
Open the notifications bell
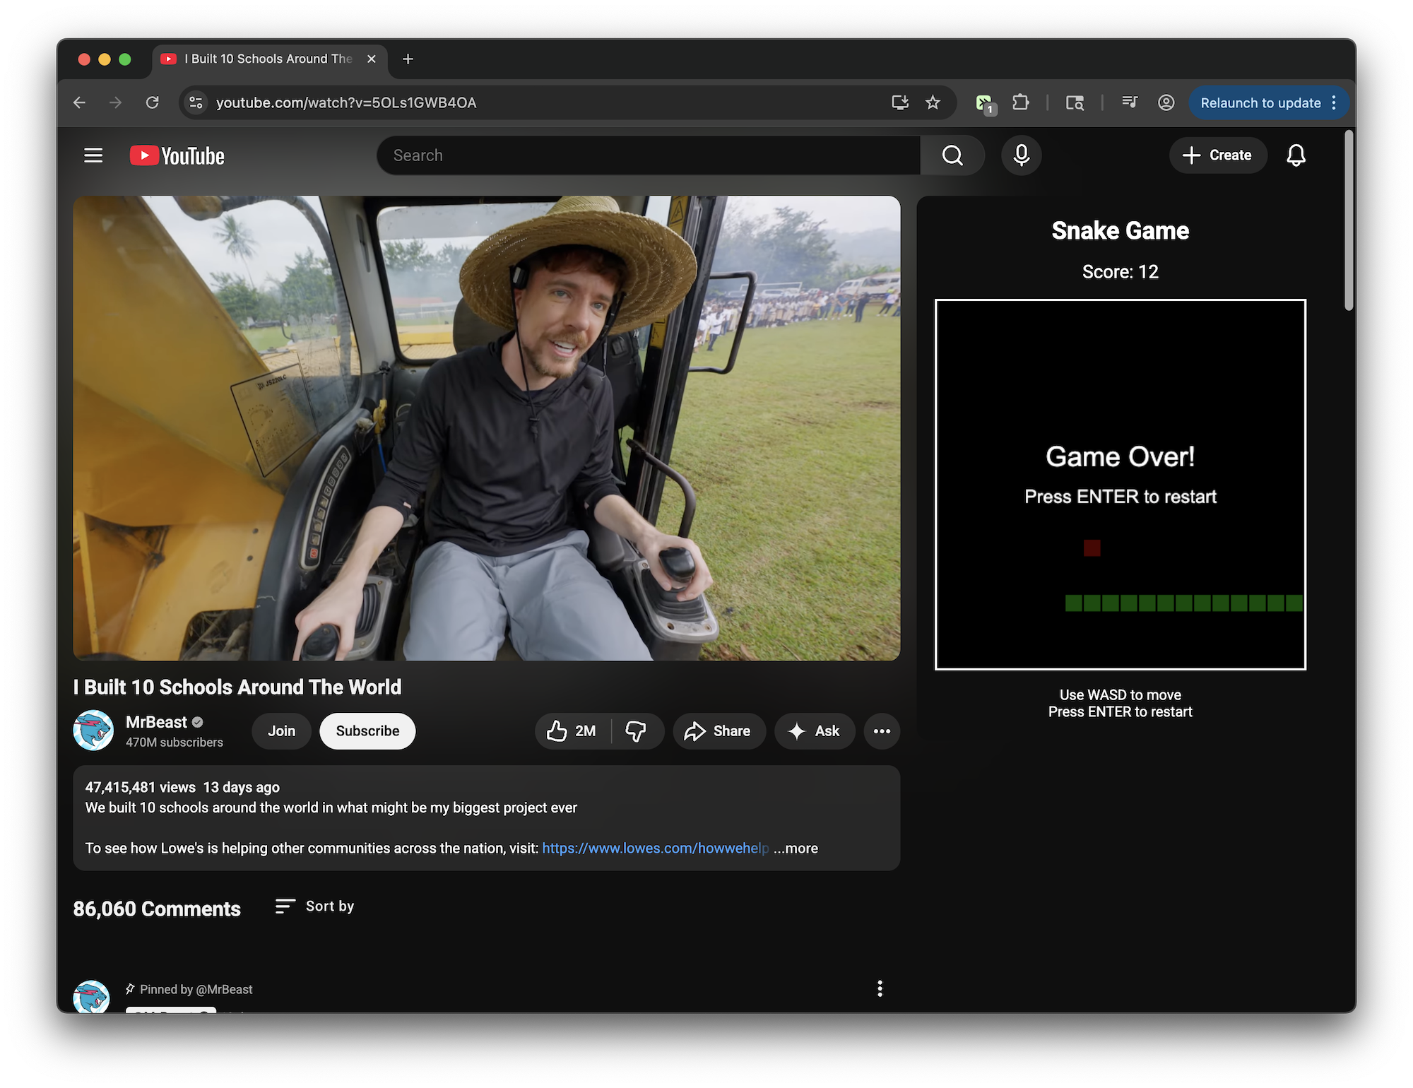coord(1295,155)
